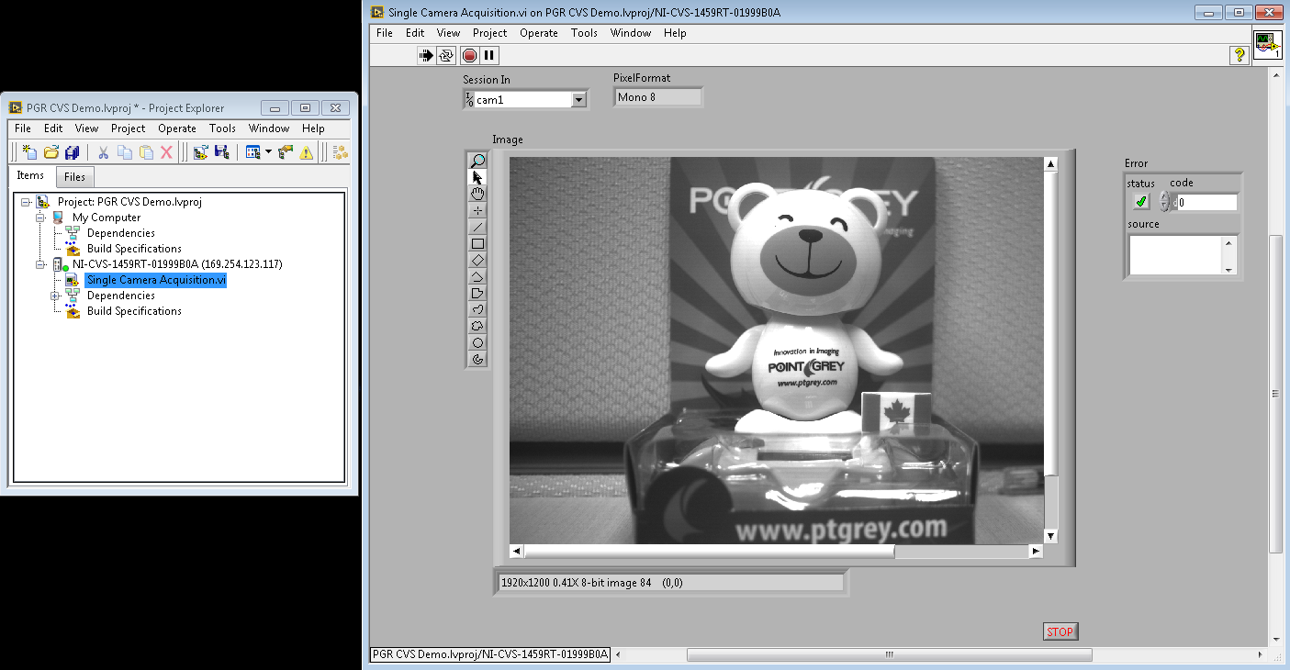
Task: Click the Copy icon in Project Explorer toolbar
Action: click(125, 152)
